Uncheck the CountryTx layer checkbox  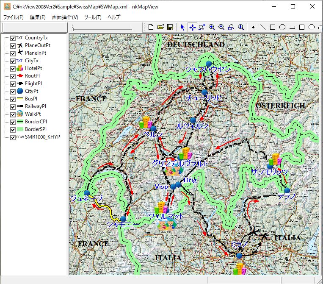13,38
